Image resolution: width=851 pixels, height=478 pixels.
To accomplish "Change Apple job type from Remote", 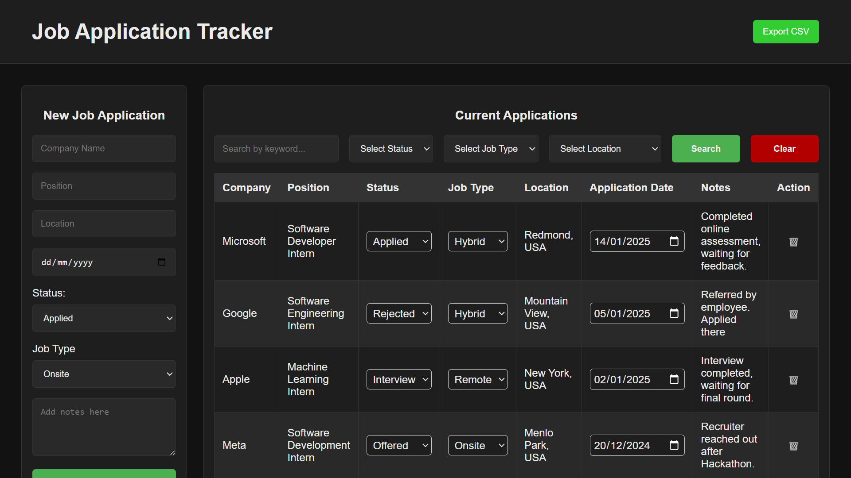I will (478, 379).
